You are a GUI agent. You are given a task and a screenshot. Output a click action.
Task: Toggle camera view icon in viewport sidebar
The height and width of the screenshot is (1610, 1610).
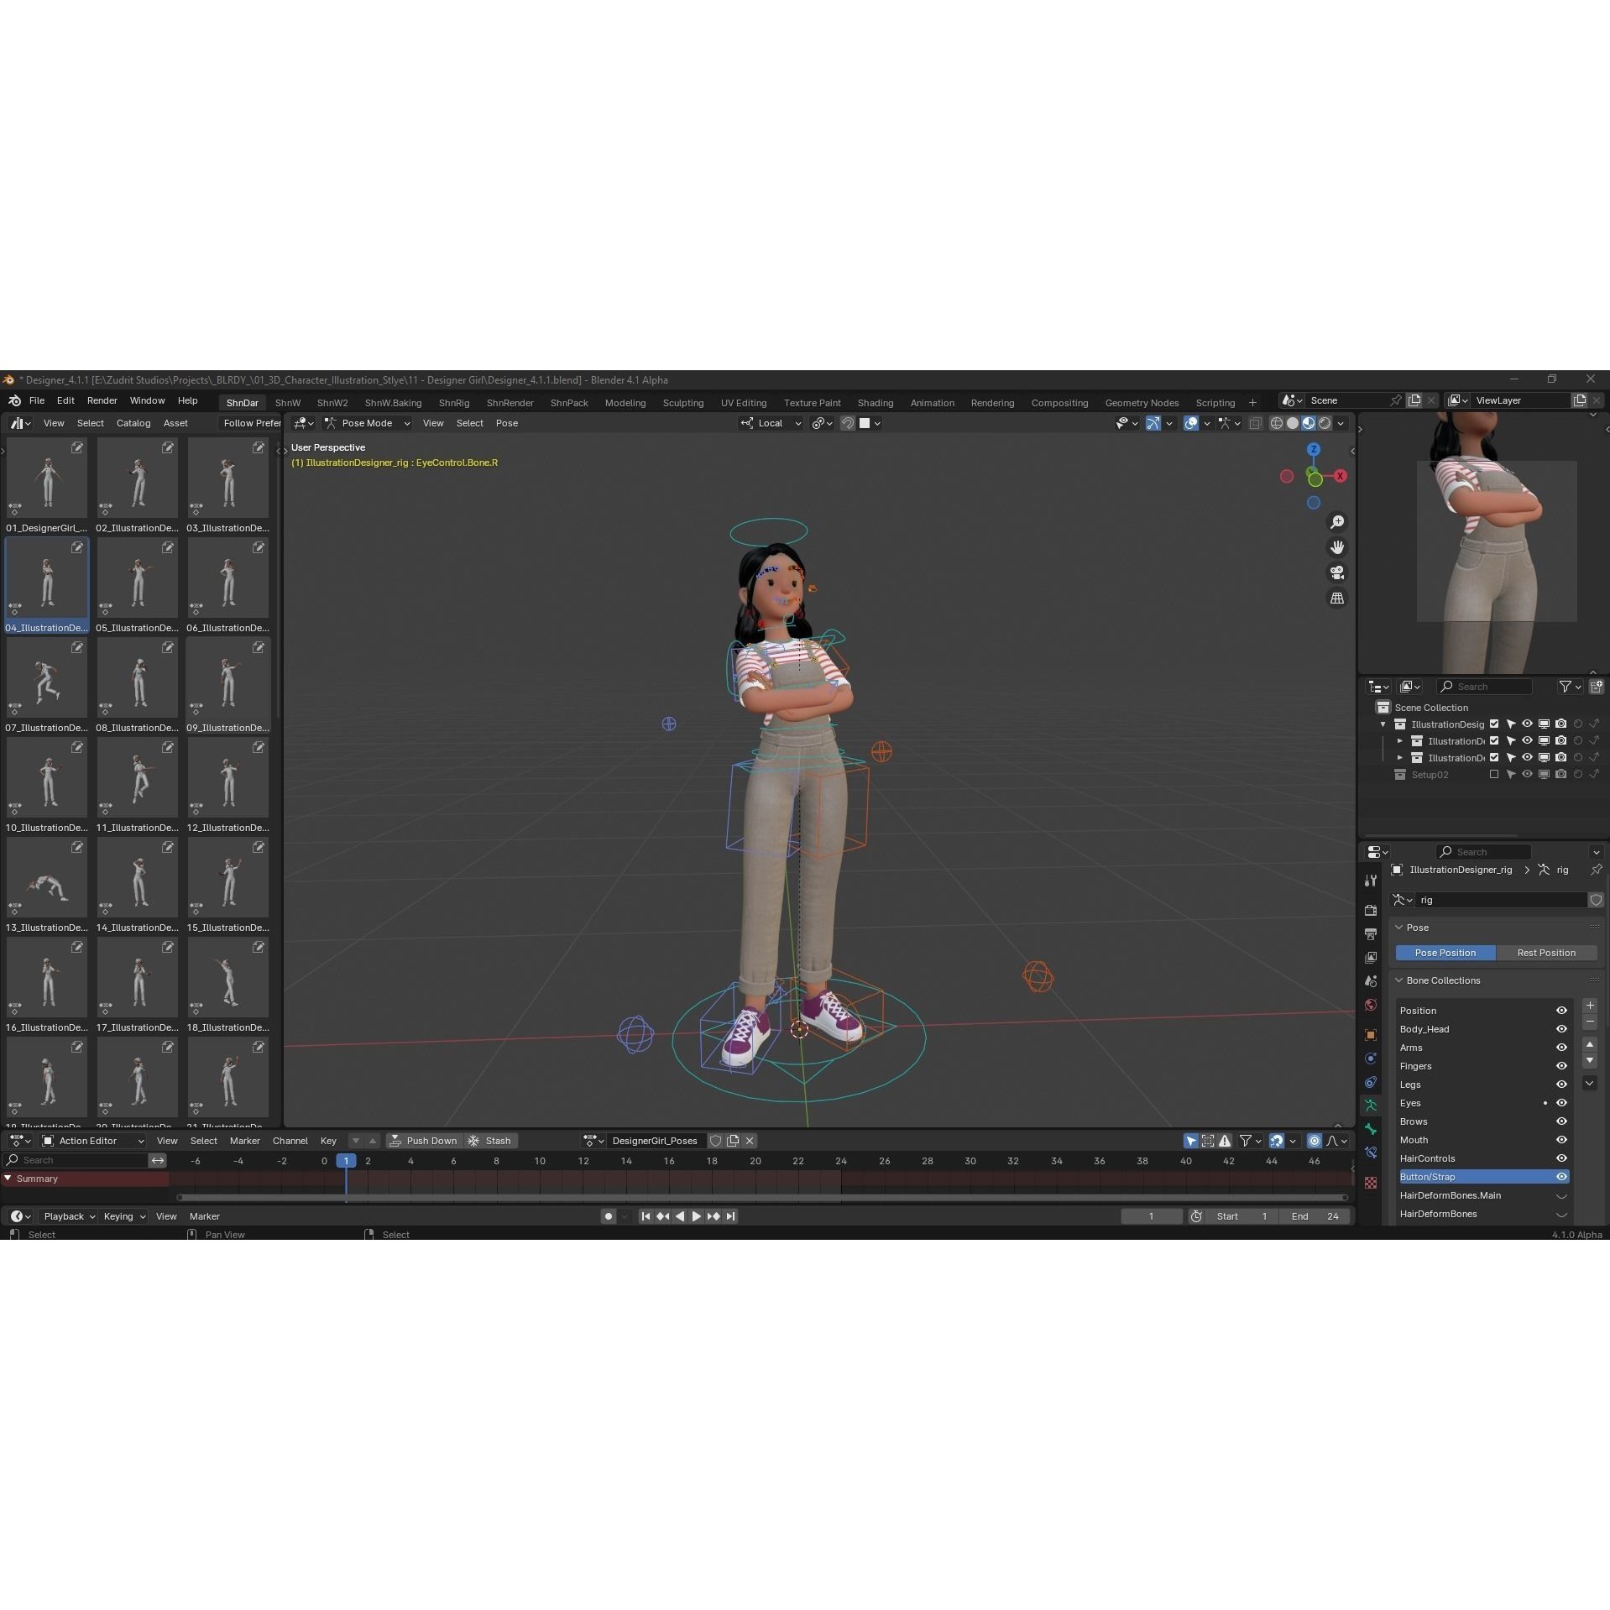tap(1338, 572)
